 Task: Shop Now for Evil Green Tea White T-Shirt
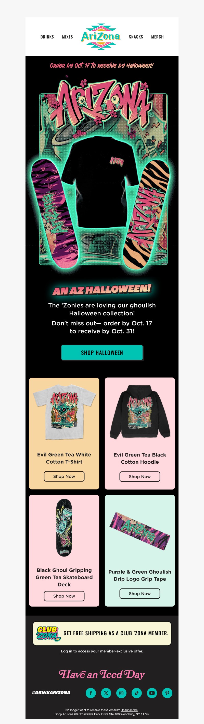pos(64,476)
